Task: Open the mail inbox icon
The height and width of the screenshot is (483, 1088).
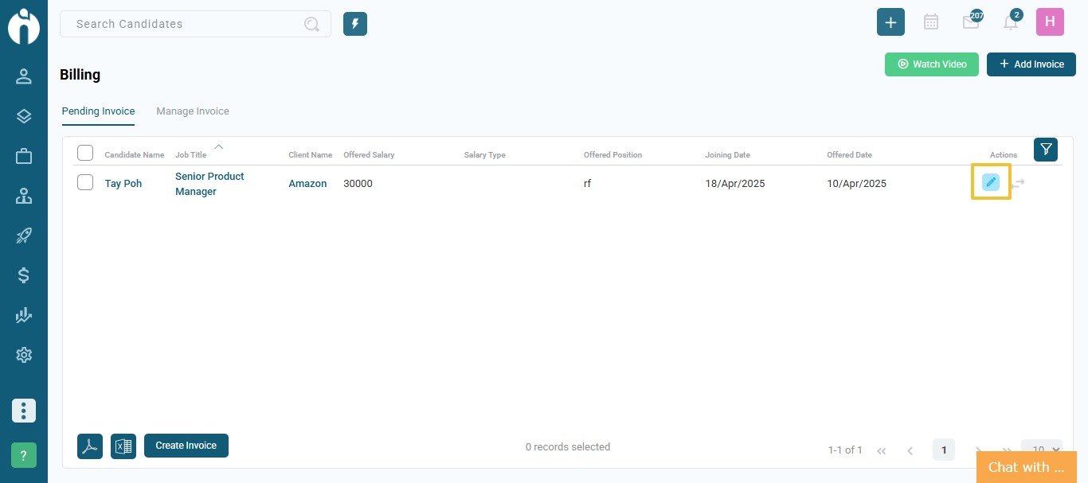Action: pos(971,23)
